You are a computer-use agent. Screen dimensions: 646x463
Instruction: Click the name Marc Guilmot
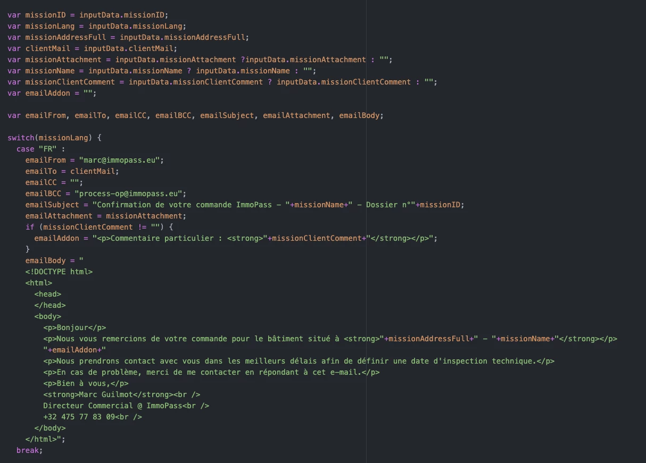[x=106, y=394]
